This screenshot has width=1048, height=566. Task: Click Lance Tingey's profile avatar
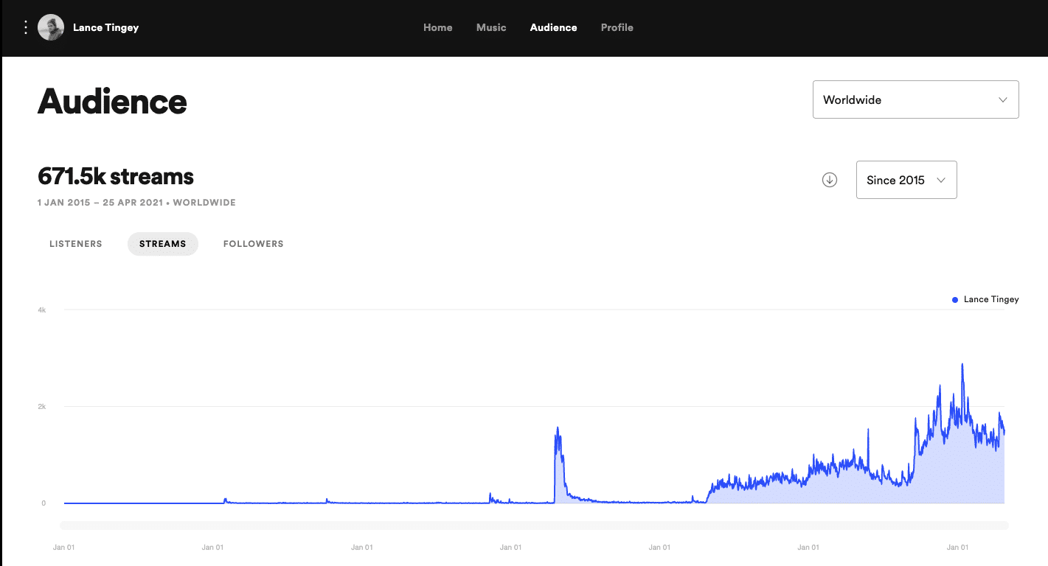pos(51,27)
